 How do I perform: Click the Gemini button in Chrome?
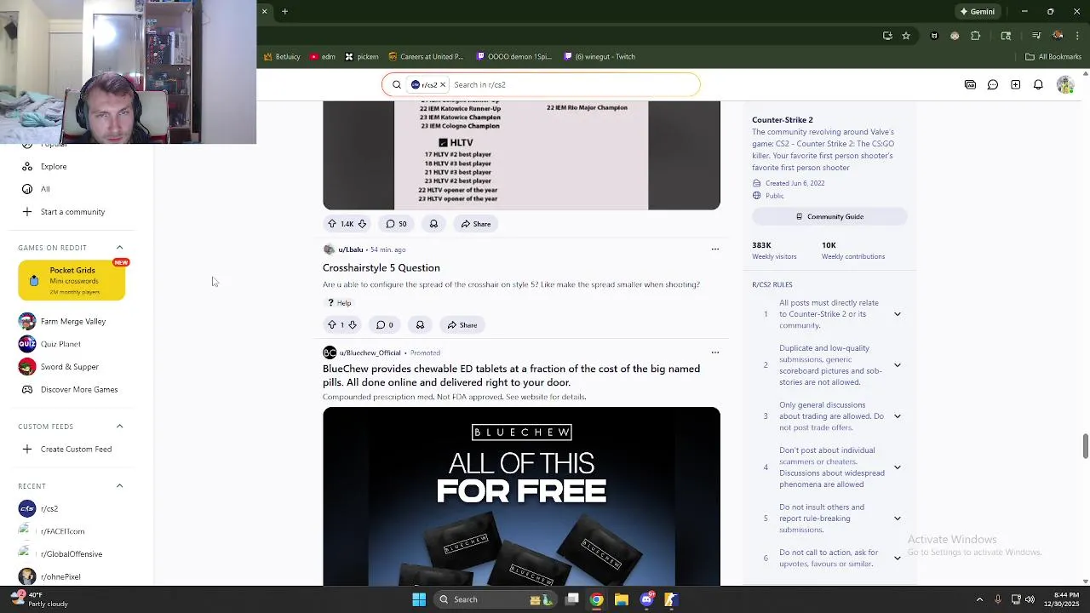point(977,12)
